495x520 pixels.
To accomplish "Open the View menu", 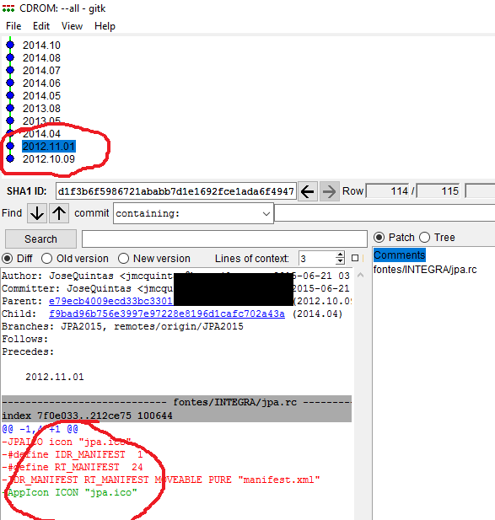I will point(72,26).
